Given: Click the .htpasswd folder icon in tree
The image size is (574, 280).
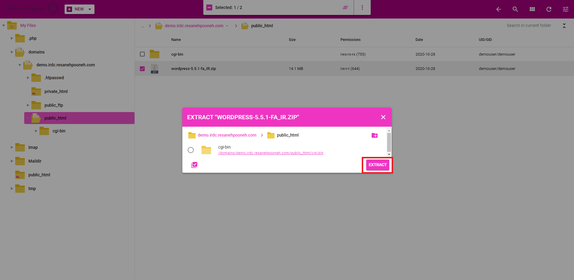Looking at the screenshot, I should [x=36, y=78].
